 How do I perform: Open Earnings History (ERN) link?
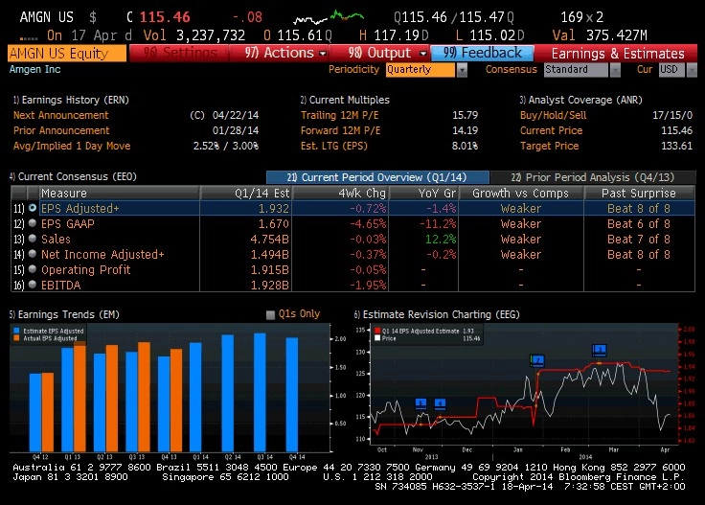71,100
